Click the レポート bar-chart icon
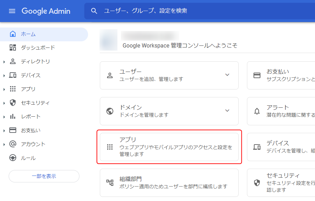The image size is (315, 201). [x=13, y=116]
